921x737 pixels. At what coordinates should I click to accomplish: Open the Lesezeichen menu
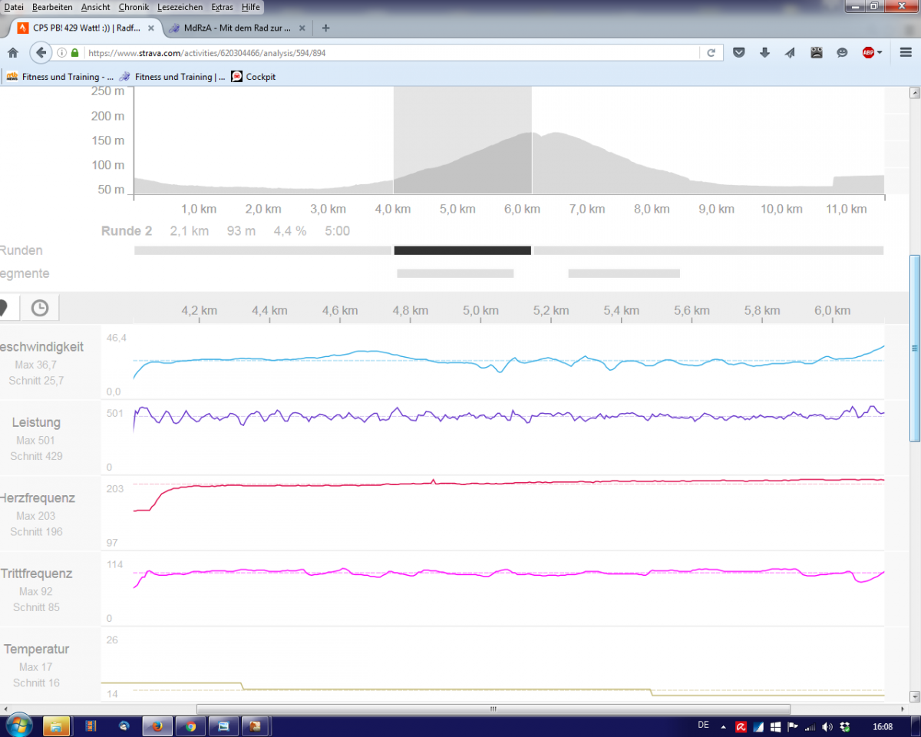[180, 7]
